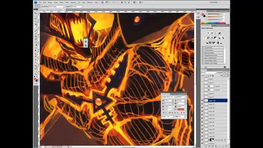Screen dimensions: 263x148
Task: Open the Window menu
Action: point(90,2)
